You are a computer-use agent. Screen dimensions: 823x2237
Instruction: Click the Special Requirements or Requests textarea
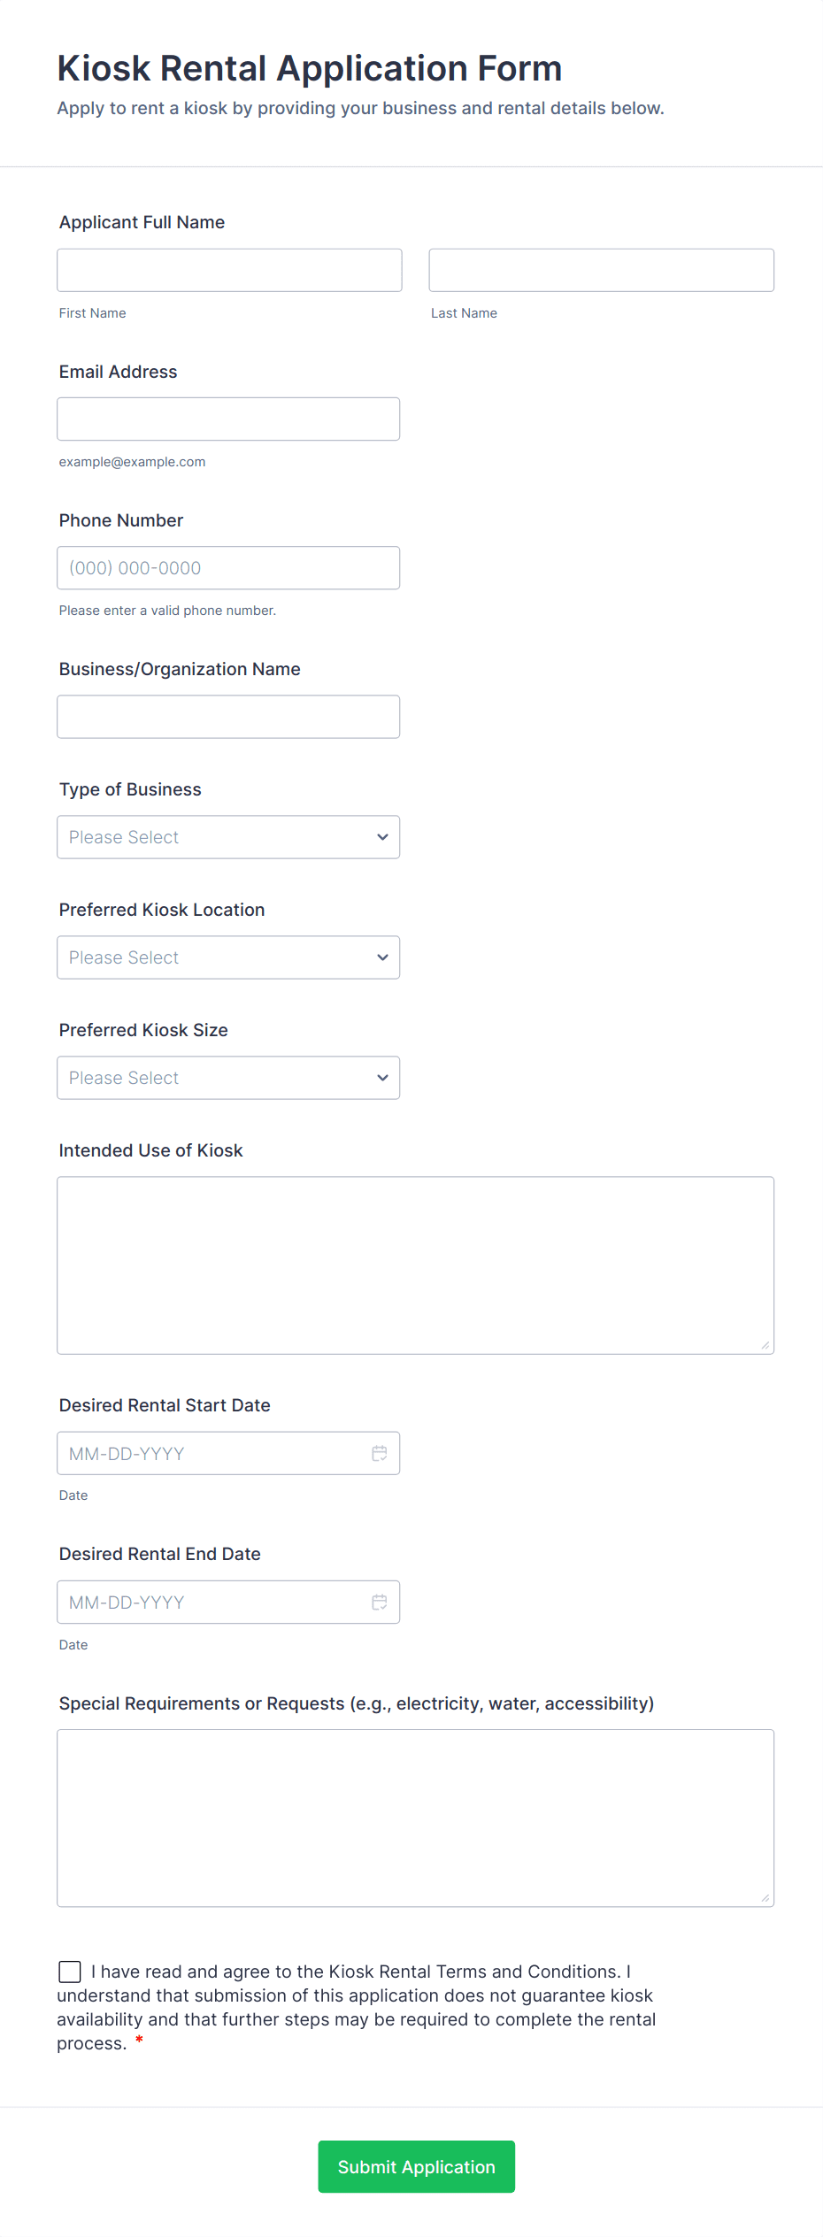pyautogui.click(x=415, y=1818)
